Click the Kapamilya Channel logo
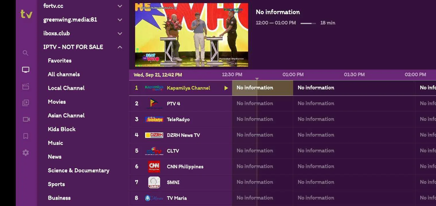The width and height of the screenshot is (436, 206). tap(154, 88)
